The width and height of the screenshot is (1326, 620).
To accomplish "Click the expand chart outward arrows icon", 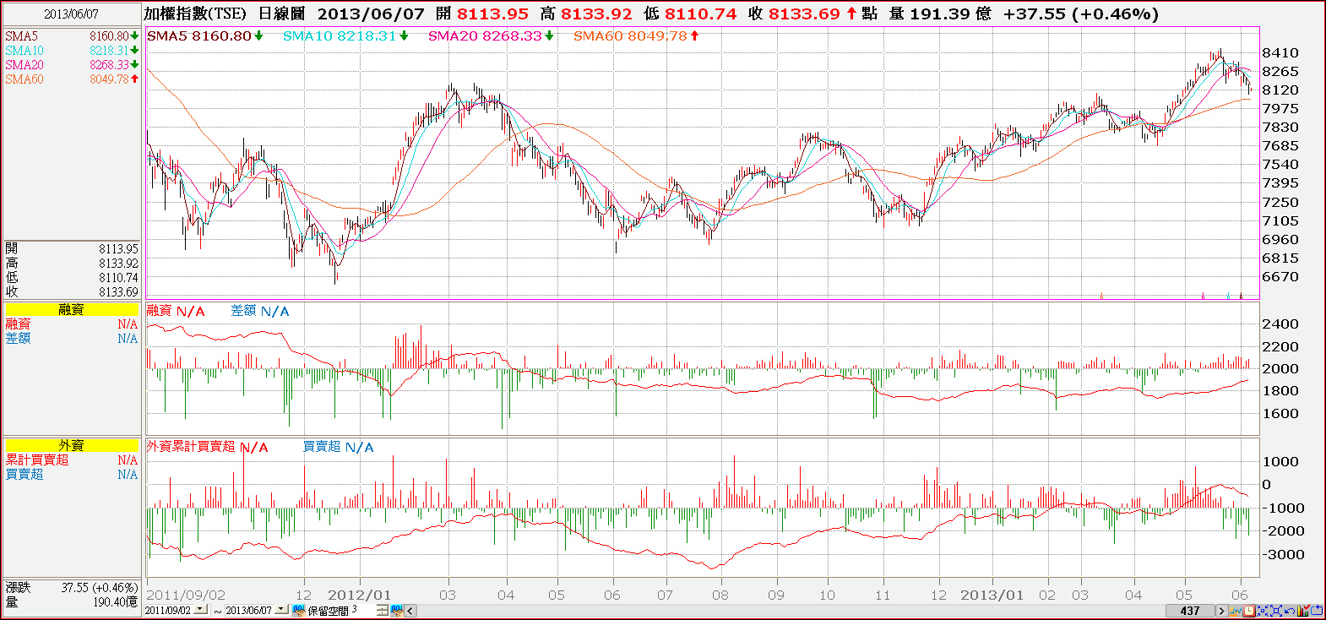I will point(1275,610).
